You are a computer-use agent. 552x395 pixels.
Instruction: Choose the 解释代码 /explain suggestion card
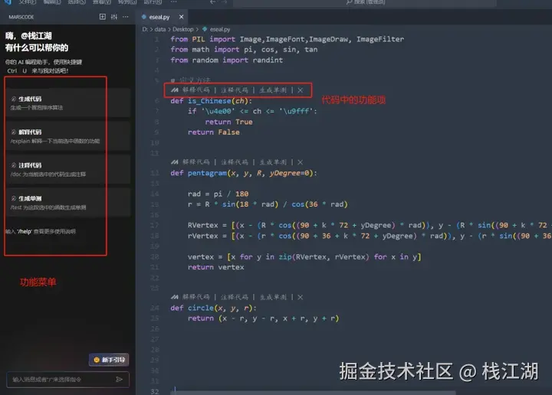point(68,136)
